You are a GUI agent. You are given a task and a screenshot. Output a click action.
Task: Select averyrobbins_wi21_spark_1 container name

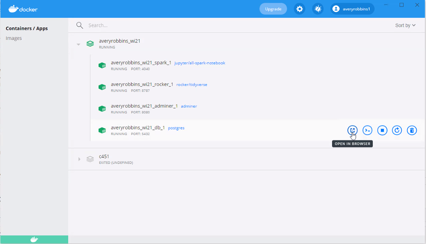pyautogui.click(x=141, y=63)
